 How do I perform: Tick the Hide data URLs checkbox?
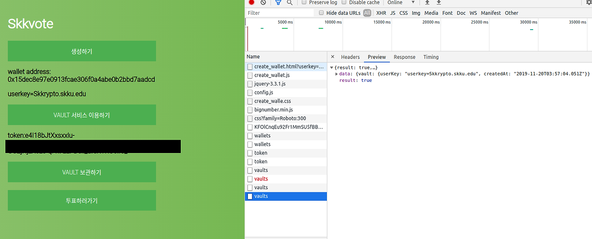point(321,13)
